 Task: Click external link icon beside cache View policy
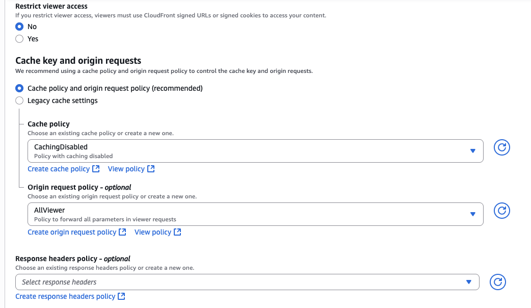(x=151, y=169)
